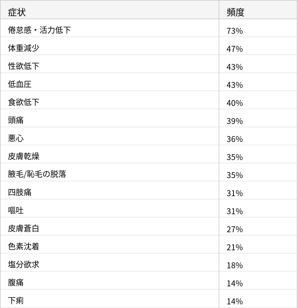Select the 食欲低下 symptom cell

(x=23, y=102)
